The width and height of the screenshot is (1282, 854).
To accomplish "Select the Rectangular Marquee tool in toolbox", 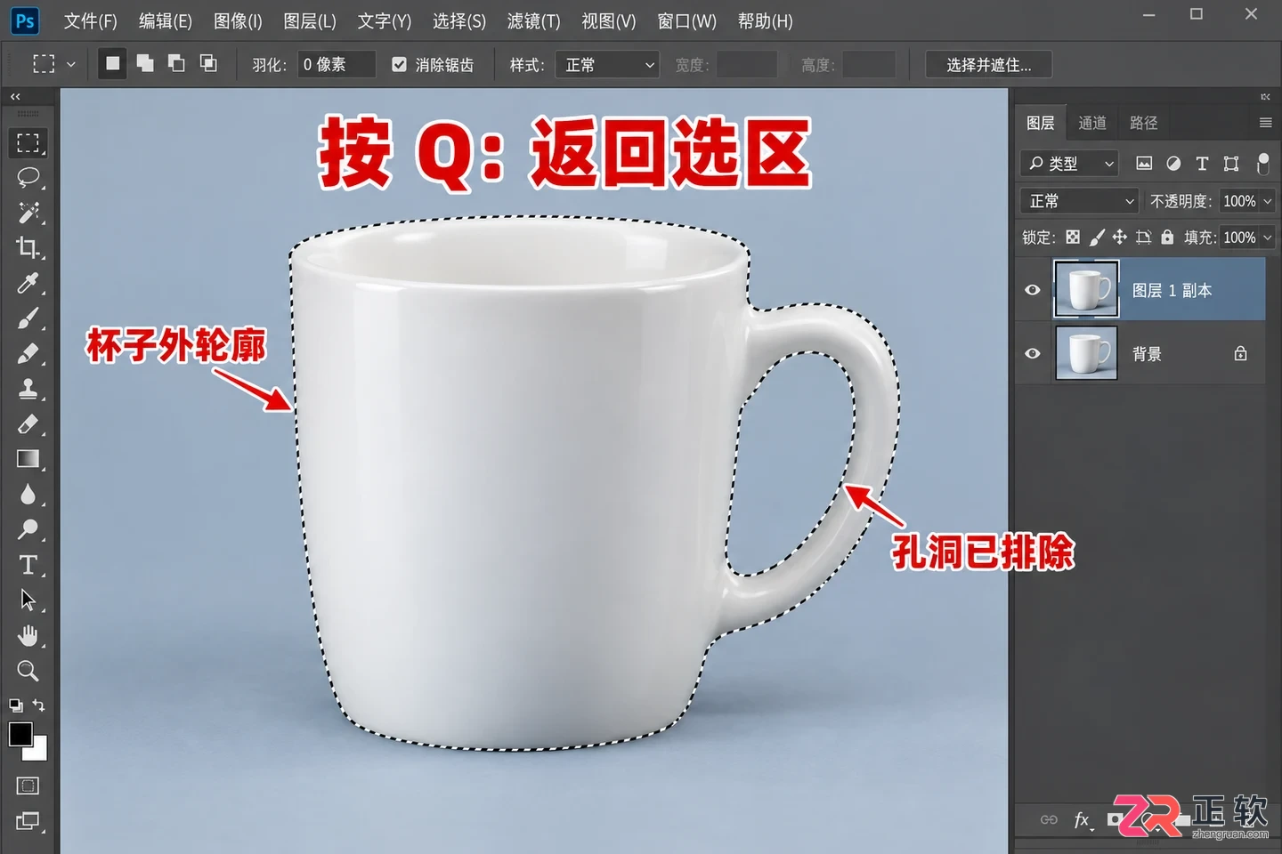I will [28, 142].
